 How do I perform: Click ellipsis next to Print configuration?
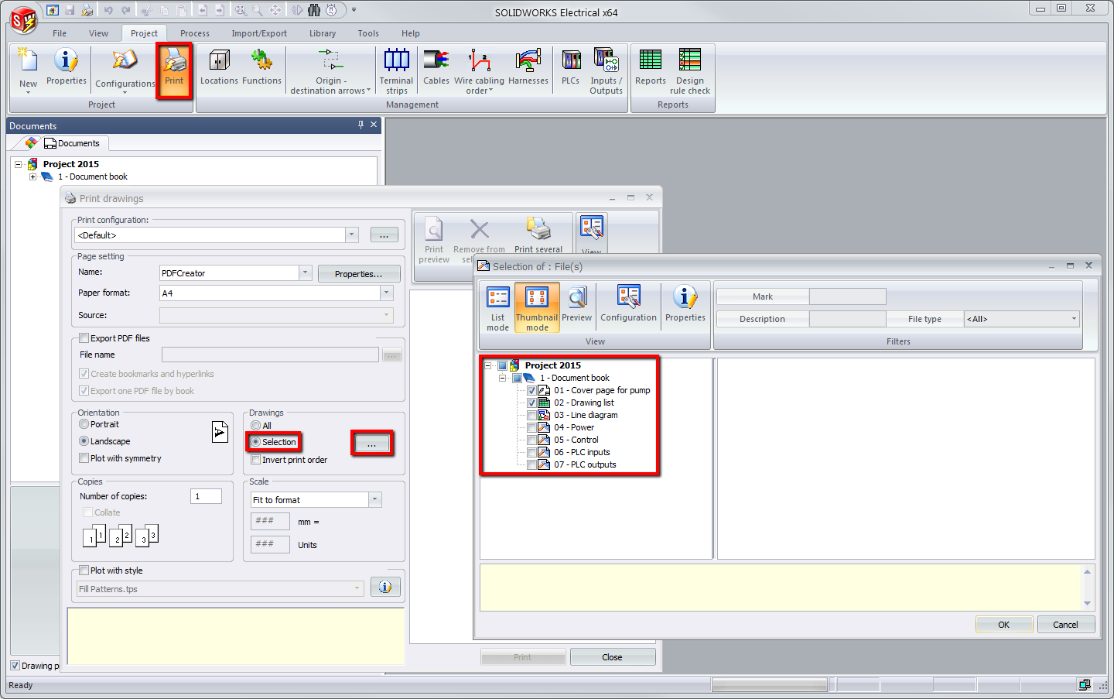coord(384,235)
